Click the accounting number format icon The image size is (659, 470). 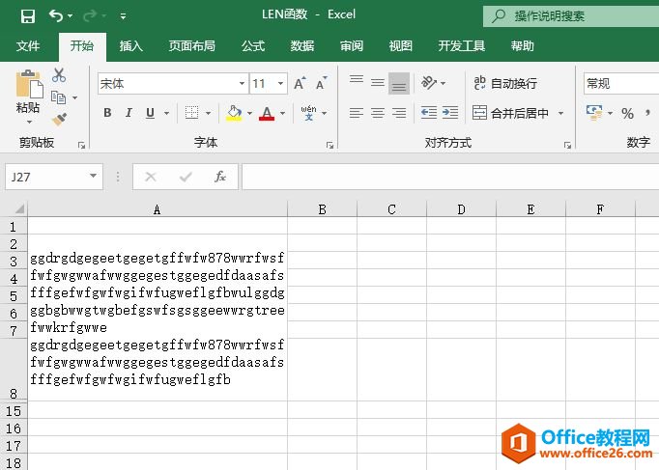pyautogui.click(x=594, y=113)
